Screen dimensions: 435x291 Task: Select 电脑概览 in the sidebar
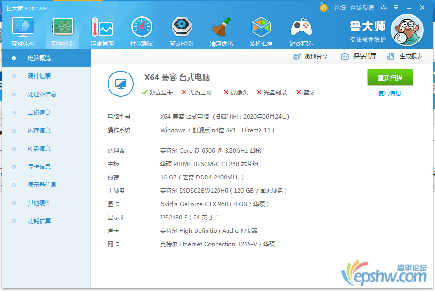pos(47,58)
